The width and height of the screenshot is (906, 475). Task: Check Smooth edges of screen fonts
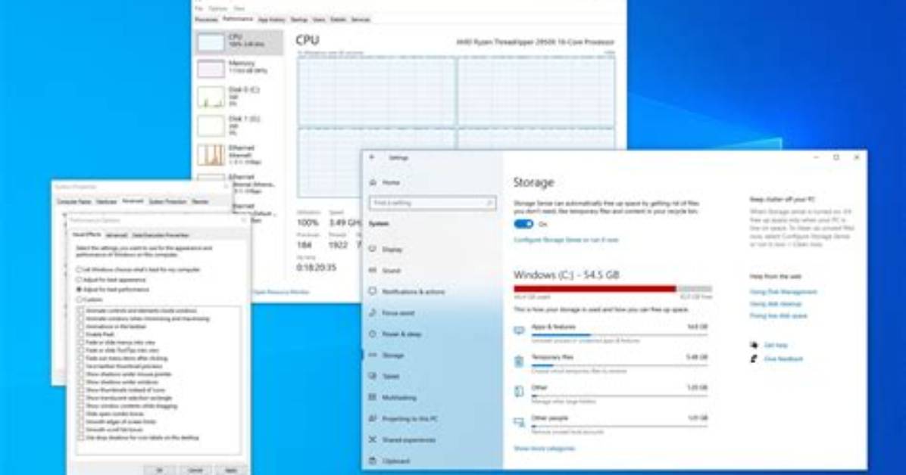[81, 422]
